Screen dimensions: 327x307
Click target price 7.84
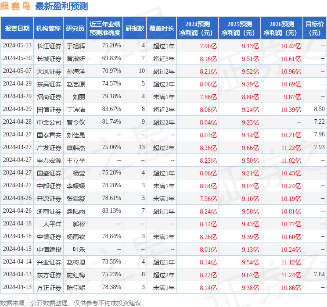319,274
